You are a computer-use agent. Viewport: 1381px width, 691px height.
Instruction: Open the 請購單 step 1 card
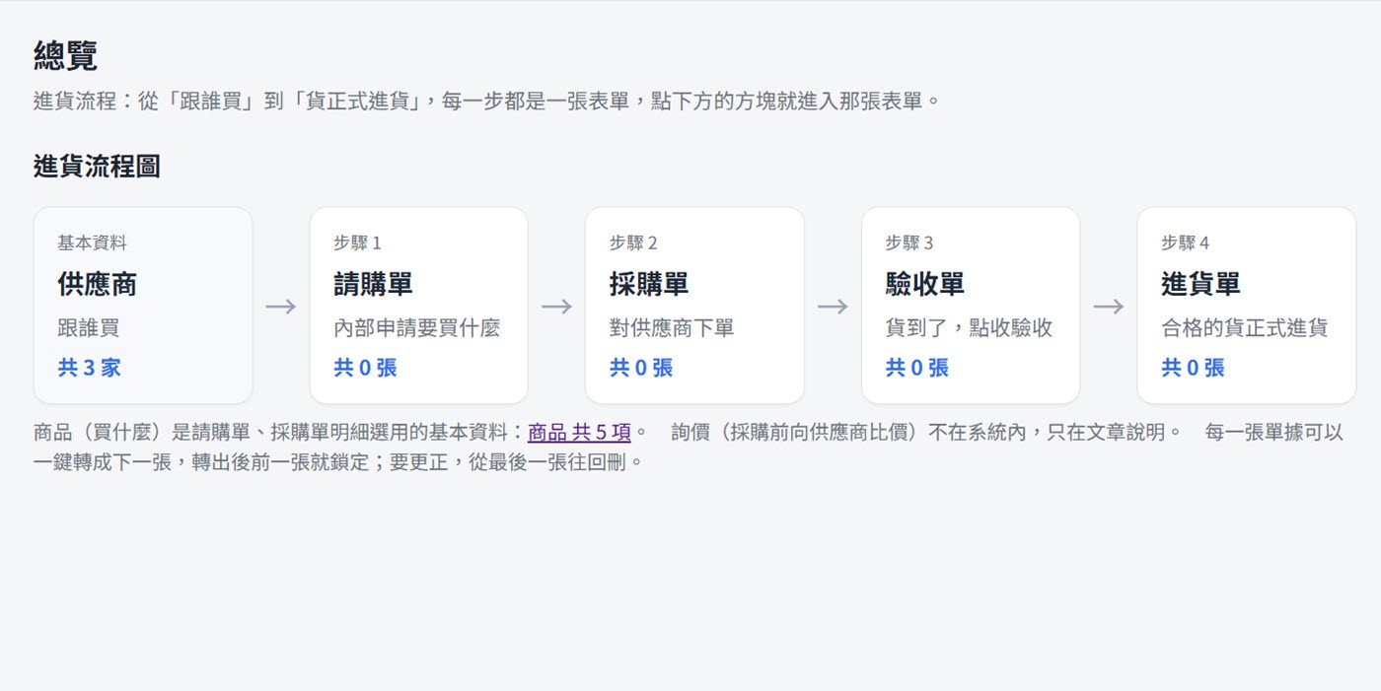coord(419,306)
